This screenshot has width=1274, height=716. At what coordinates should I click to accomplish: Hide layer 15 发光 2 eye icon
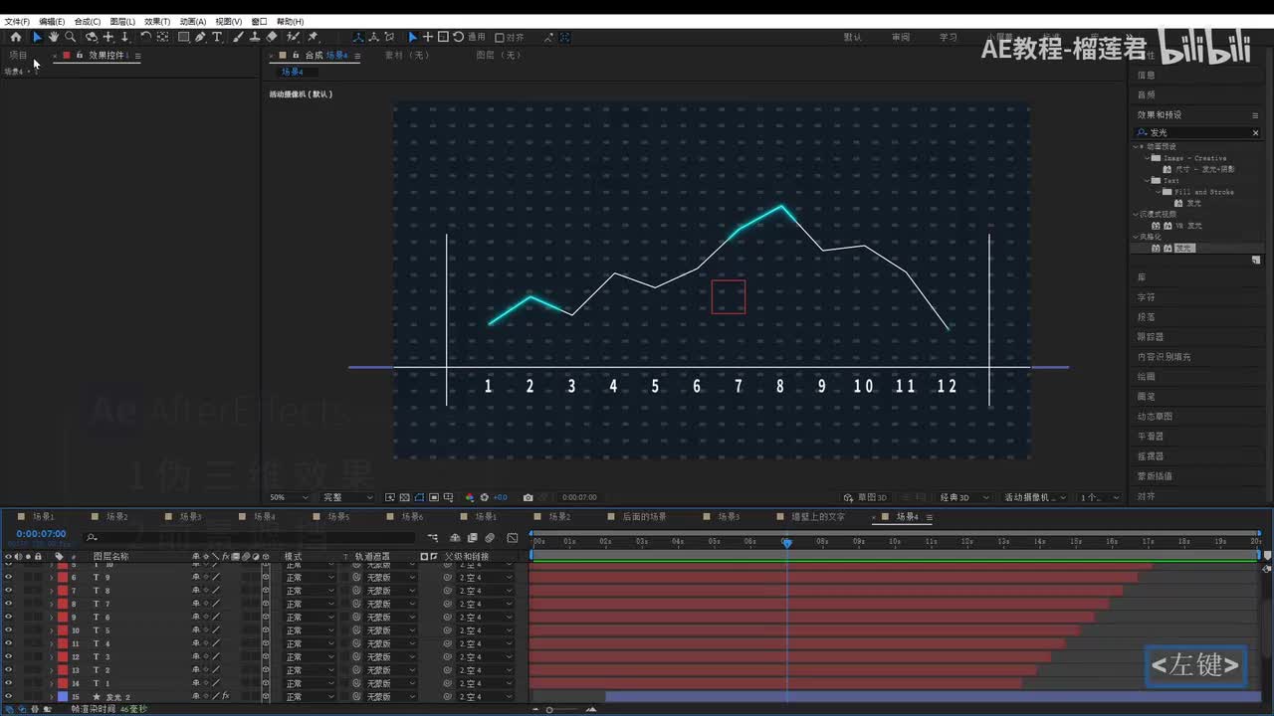[8, 697]
